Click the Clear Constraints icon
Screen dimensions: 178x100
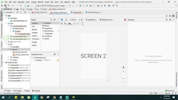coord(75,24)
